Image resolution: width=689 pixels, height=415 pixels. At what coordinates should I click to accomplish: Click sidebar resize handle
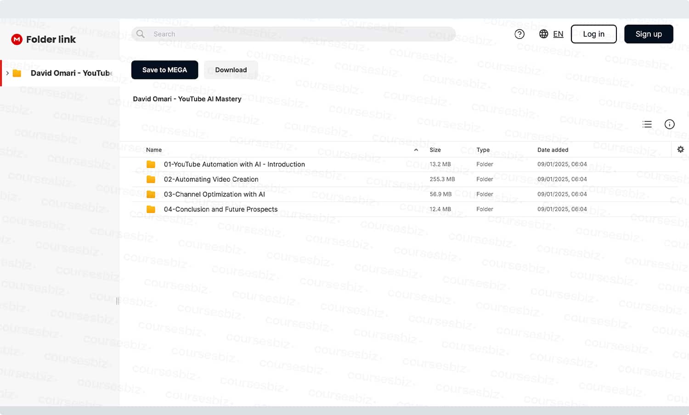[x=118, y=301]
